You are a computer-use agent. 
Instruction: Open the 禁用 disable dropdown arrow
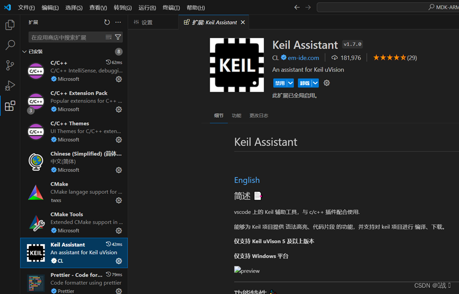(x=290, y=83)
